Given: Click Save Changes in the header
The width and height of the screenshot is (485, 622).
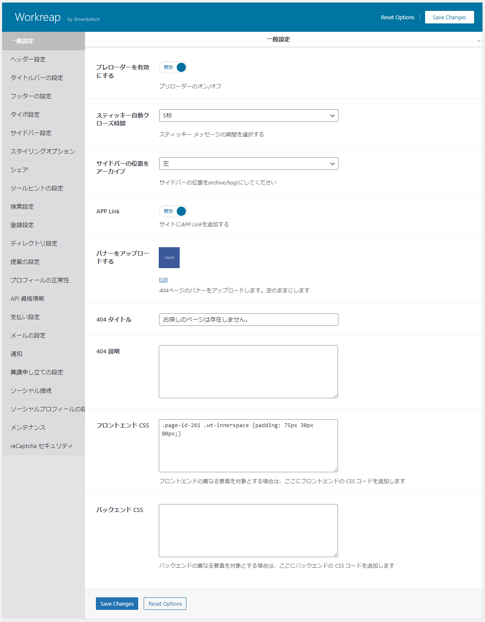Looking at the screenshot, I should [449, 17].
